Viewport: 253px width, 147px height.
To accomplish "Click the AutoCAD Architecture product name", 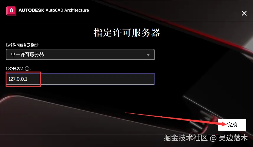I will pos(67,10).
